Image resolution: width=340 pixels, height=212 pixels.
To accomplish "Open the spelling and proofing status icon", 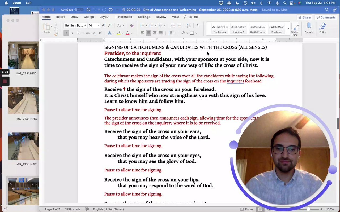I will click(87, 209).
